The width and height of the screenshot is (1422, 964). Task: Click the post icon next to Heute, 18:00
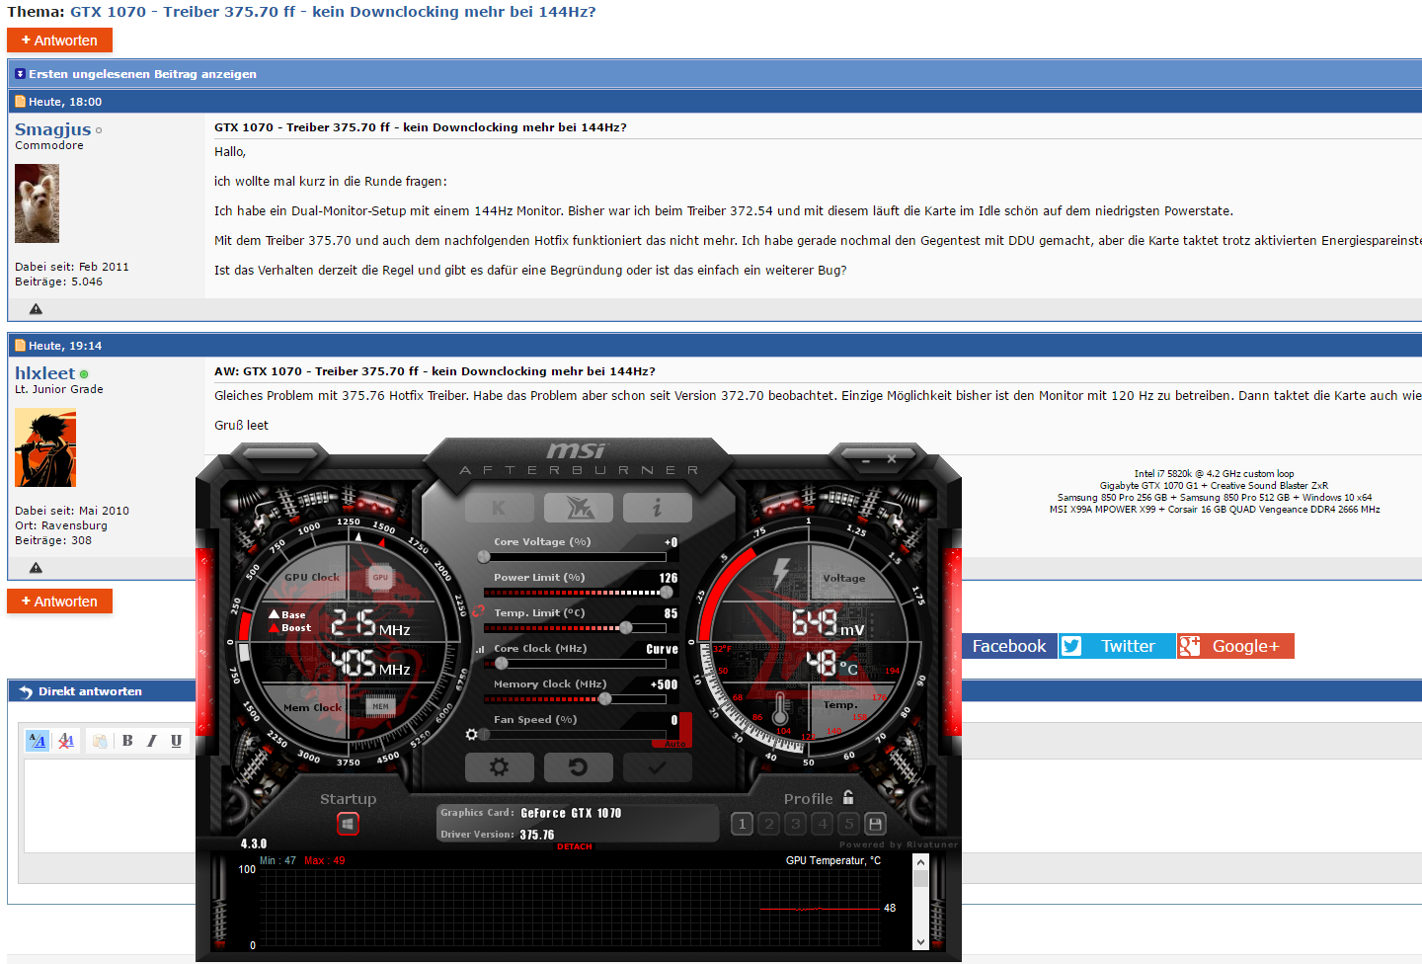21,102
